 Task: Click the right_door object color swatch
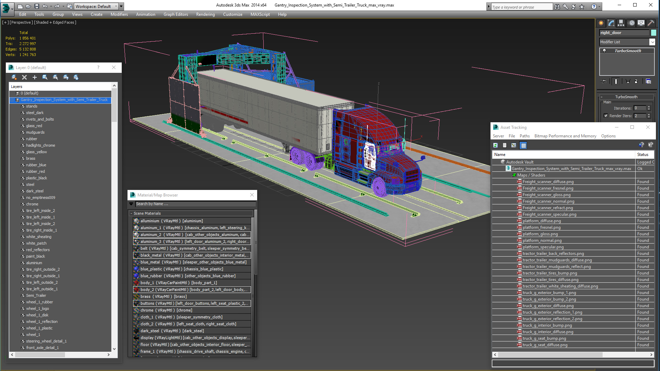click(653, 33)
